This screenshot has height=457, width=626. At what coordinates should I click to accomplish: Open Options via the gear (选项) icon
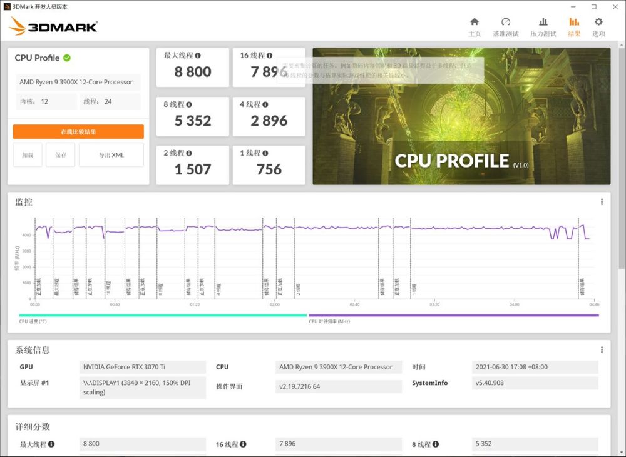point(598,25)
